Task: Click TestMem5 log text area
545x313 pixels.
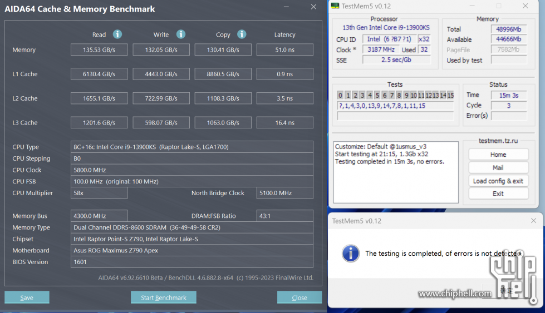Action: pos(396,172)
